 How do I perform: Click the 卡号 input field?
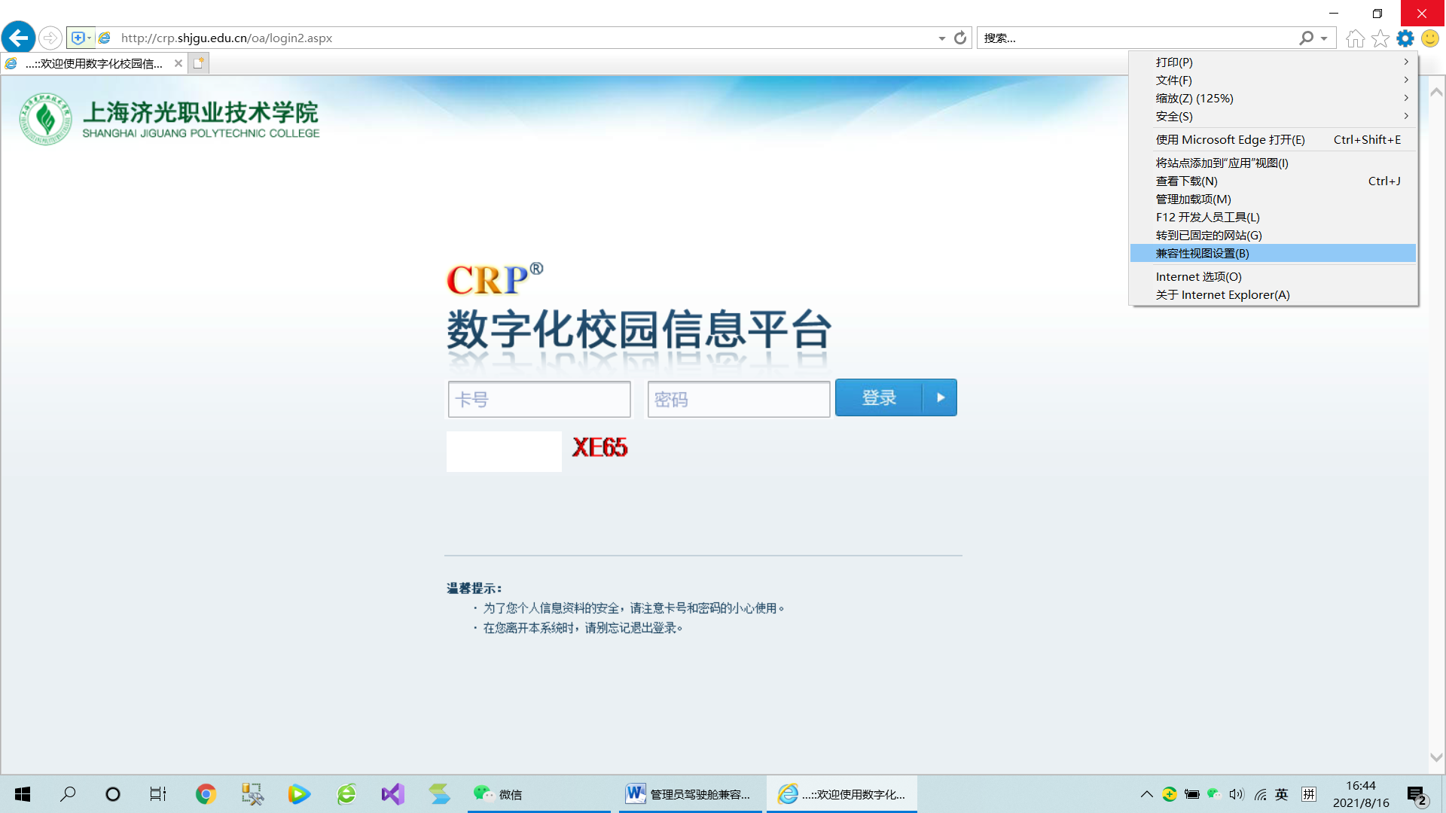tap(539, 399)
